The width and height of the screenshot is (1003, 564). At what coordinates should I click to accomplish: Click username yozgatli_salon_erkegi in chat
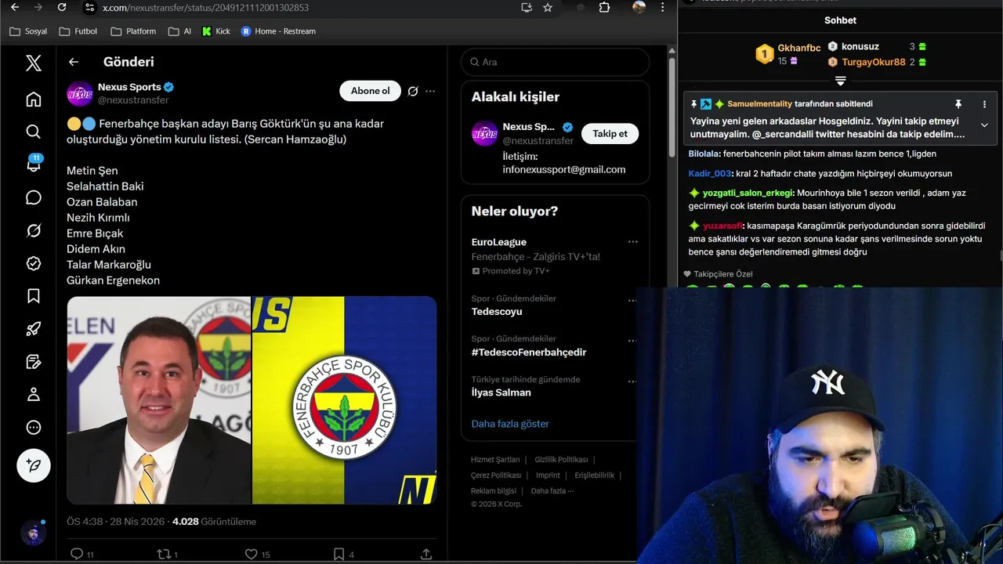[748, 193]
